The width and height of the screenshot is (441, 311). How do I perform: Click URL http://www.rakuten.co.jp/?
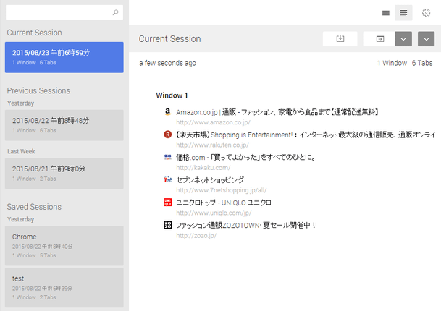(x=212, y=145)
